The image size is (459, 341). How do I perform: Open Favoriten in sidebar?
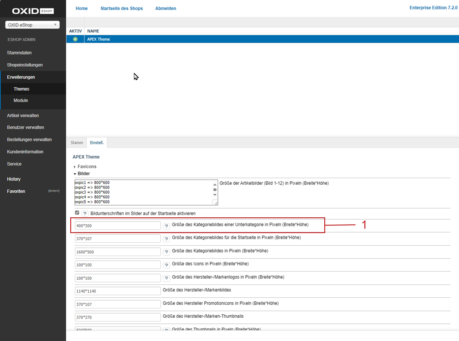(16, 191)
